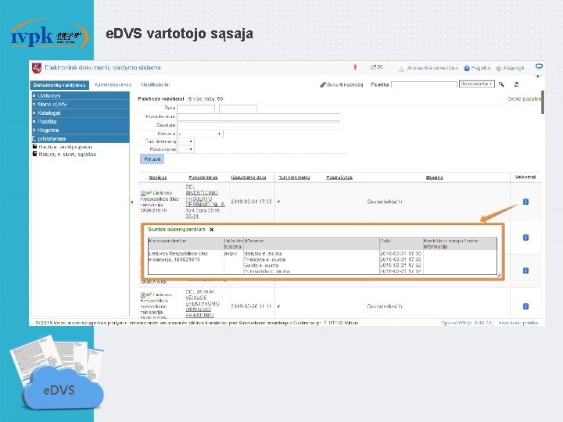Click the Gavėjas input field

[x=259, y=125]
